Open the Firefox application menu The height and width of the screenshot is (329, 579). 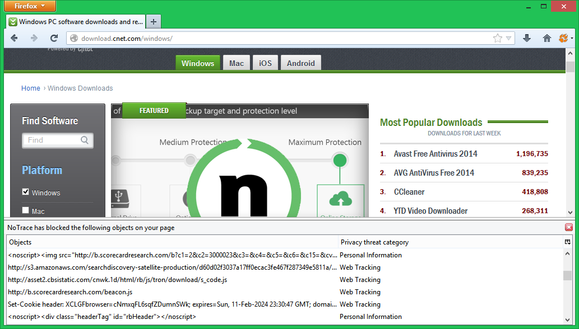coord(30,6)
